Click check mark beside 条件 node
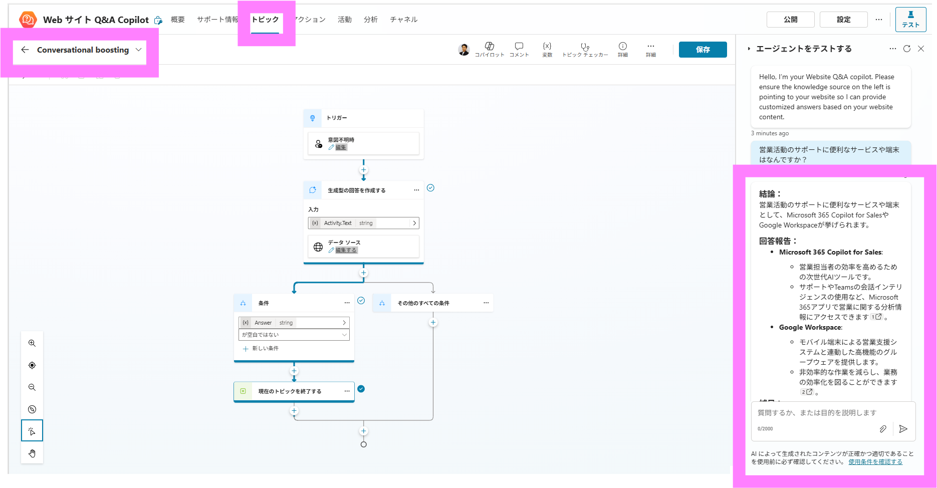 click(361, 301)
